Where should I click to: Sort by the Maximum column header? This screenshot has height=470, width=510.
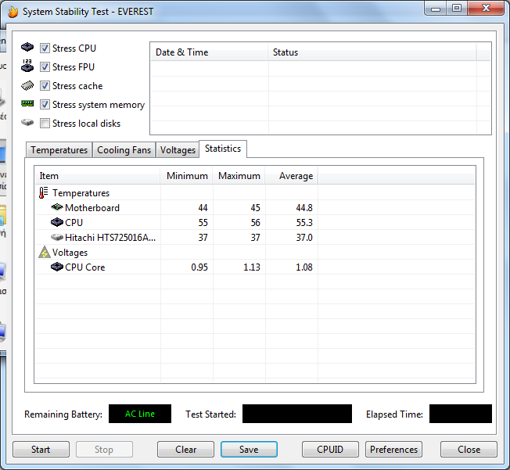pos(239,176)
